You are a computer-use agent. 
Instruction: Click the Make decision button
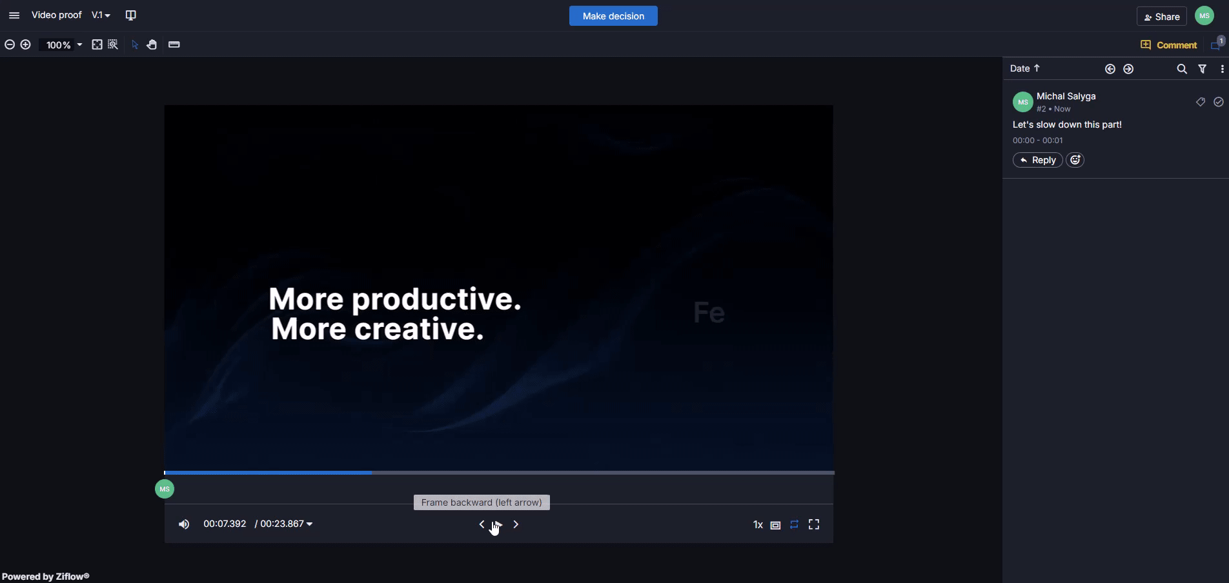(613, 16)
